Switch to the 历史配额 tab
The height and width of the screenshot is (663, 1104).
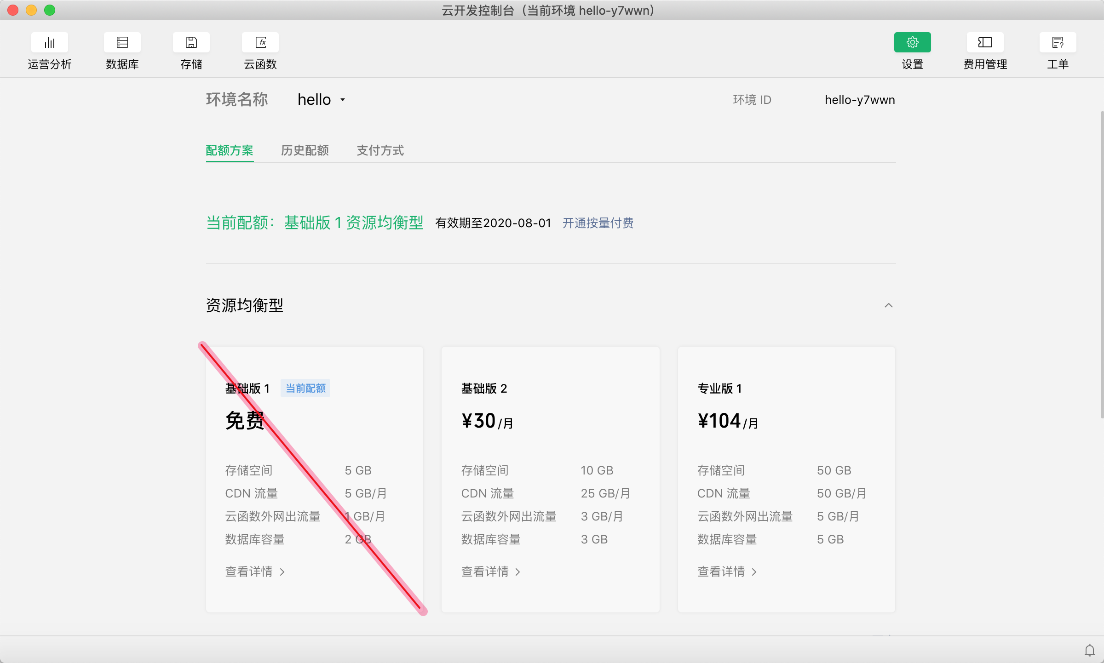(x=305, y=150)
